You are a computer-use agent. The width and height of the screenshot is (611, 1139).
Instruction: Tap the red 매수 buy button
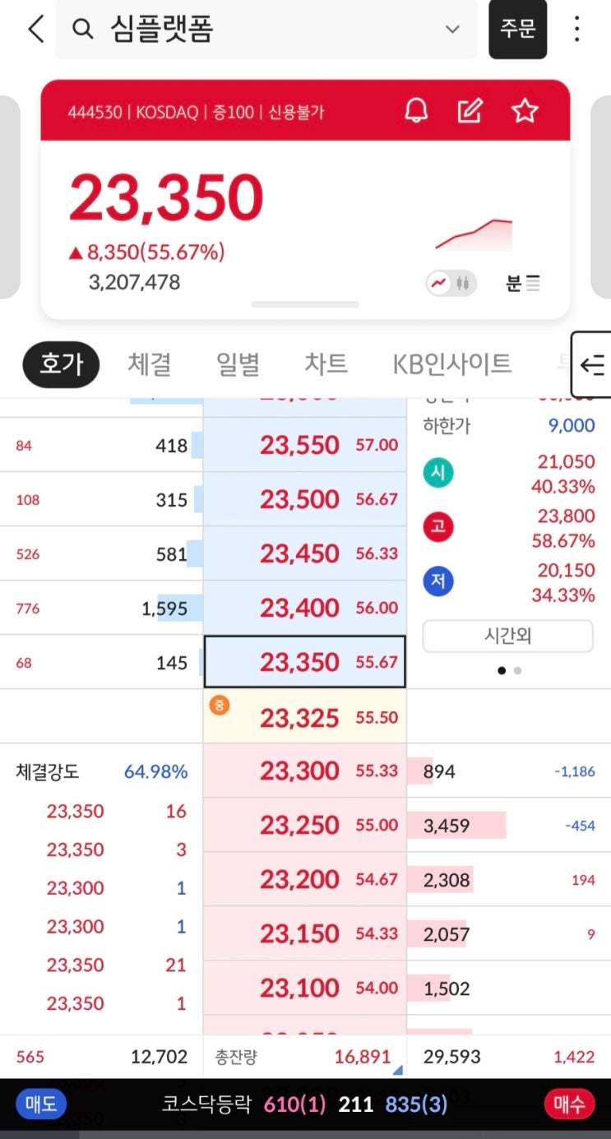pyautogui.click(x=569, y=1104)
